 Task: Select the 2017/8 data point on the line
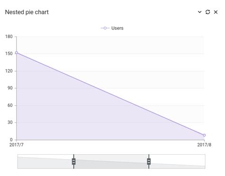(204, 135)
